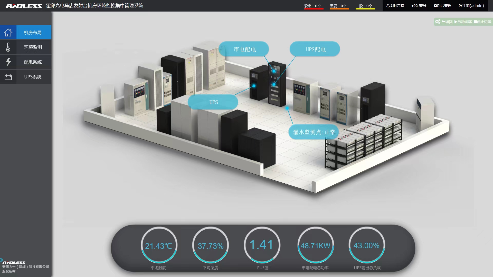
Task: Click the gears icon in green toolbar
Action: [x=438, y=22]
